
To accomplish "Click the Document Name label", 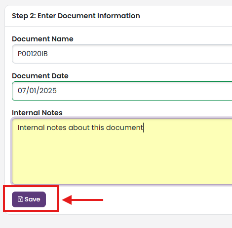I will click(42, 39).
